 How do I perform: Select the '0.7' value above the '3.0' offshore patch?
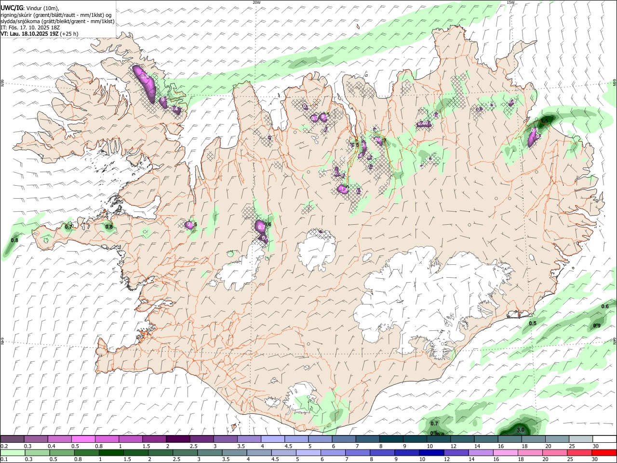click(x=434, y=423)
